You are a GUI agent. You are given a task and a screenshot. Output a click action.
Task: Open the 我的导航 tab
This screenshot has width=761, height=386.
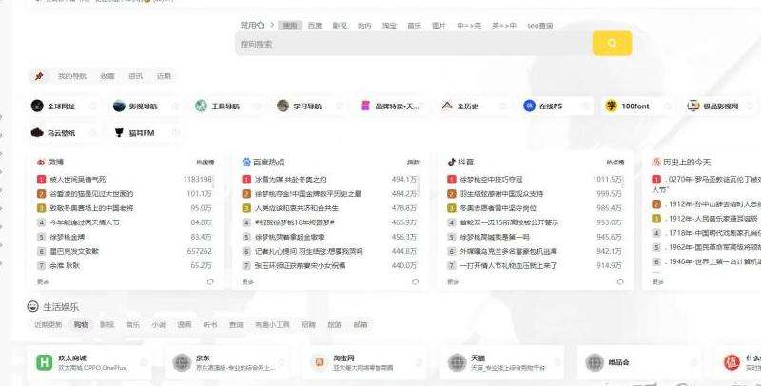(72, 76)
